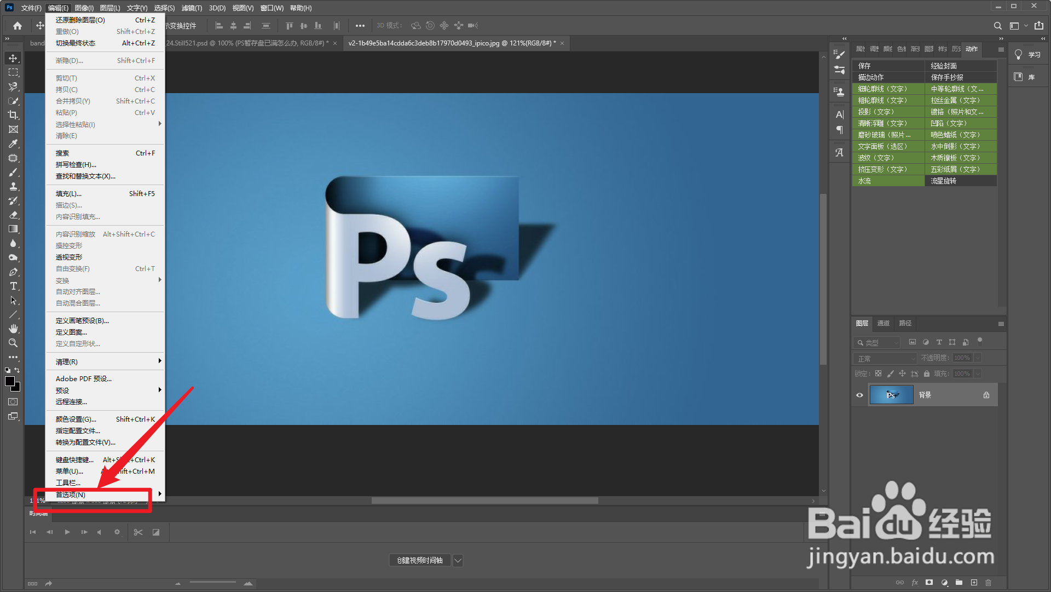Open the 文件(F) menu

coord(31,8)
